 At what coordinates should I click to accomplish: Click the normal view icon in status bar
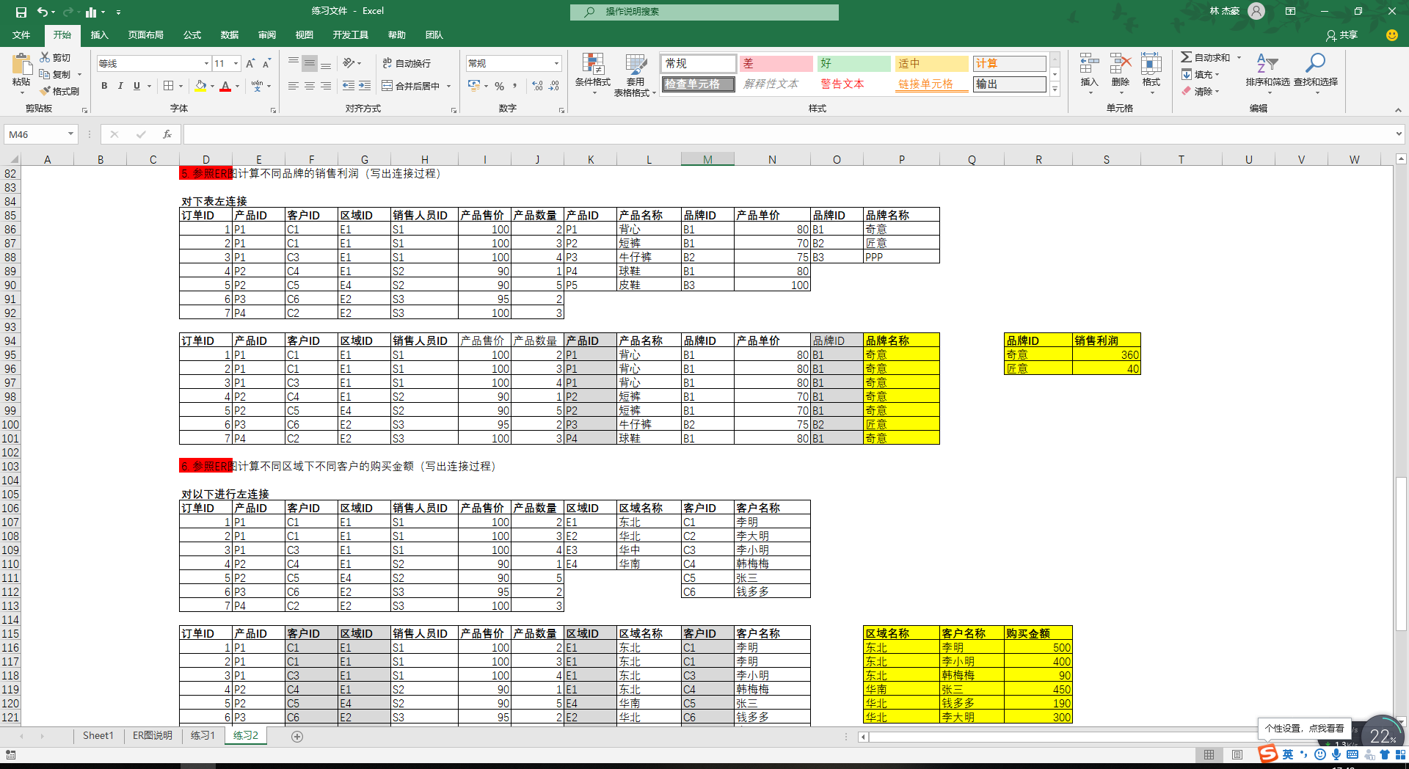1209,754
